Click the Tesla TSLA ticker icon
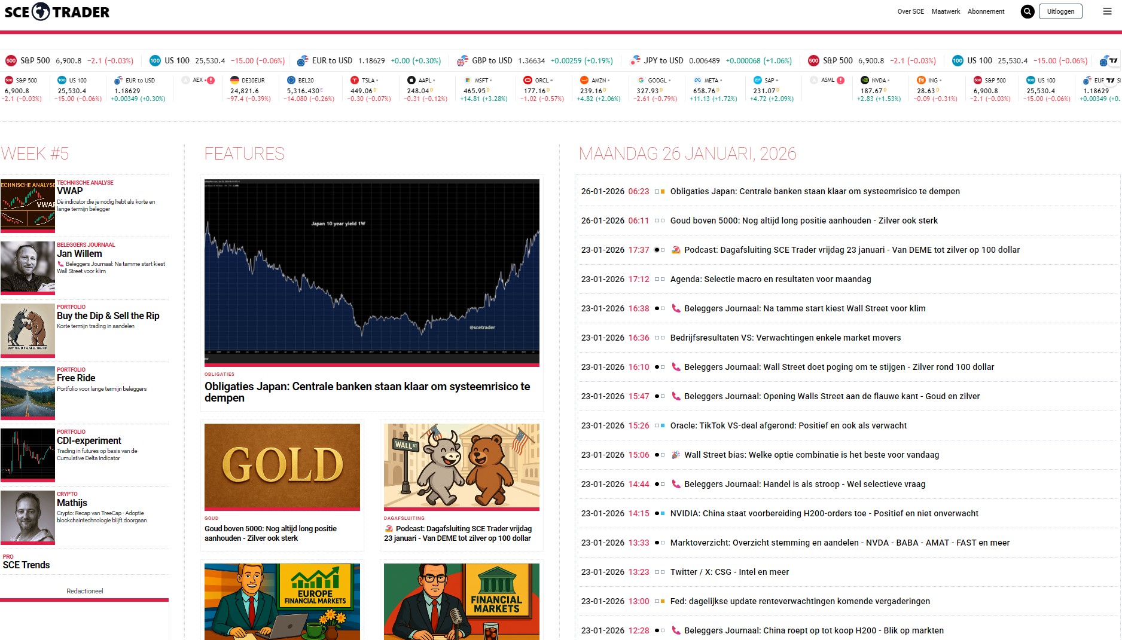 pyautogui.click(x=355, y=80)
